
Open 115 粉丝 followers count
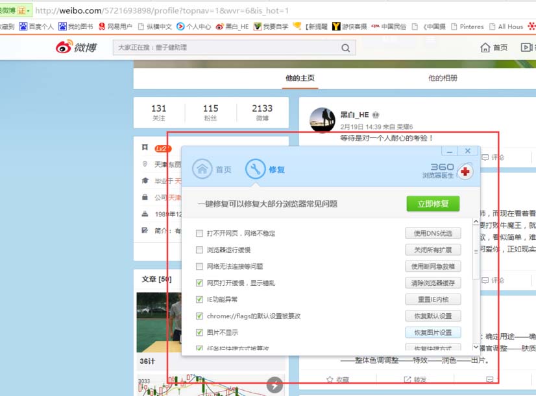[210, 113]
